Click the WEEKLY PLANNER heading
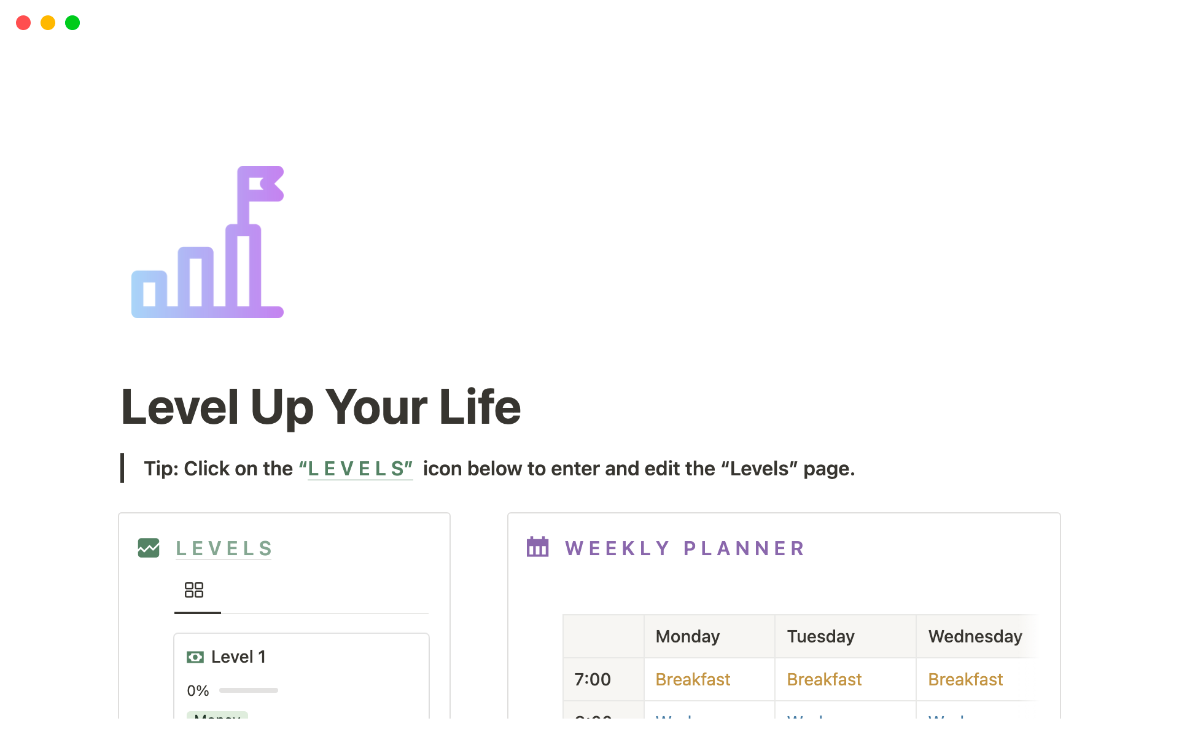 (684, 548)
